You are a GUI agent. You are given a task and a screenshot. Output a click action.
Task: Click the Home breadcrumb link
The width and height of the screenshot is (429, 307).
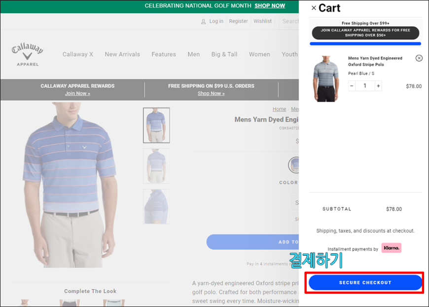point(279,109)
